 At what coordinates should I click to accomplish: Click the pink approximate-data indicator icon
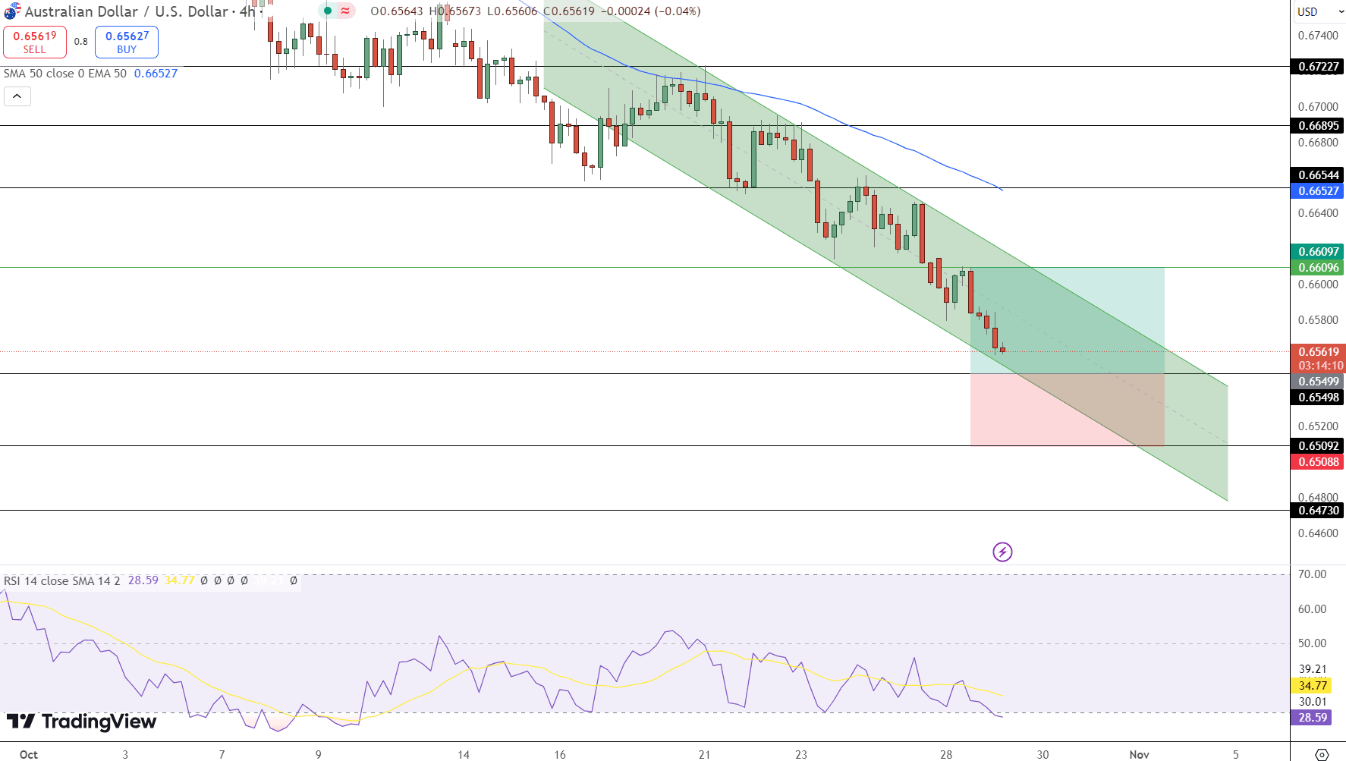345,11
